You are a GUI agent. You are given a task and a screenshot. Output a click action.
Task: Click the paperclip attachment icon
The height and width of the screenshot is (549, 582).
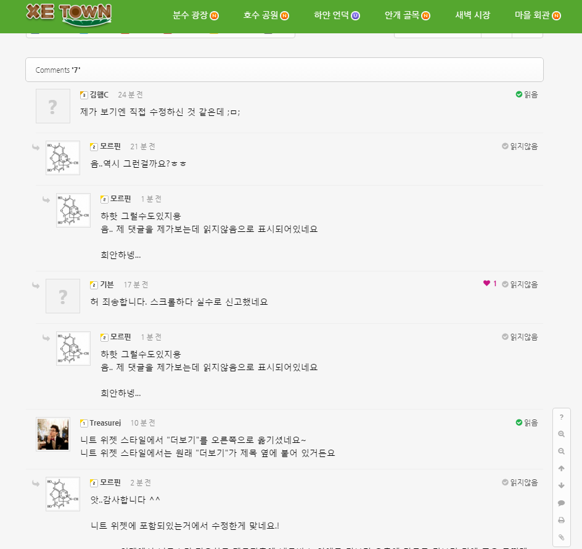[561, 537]
